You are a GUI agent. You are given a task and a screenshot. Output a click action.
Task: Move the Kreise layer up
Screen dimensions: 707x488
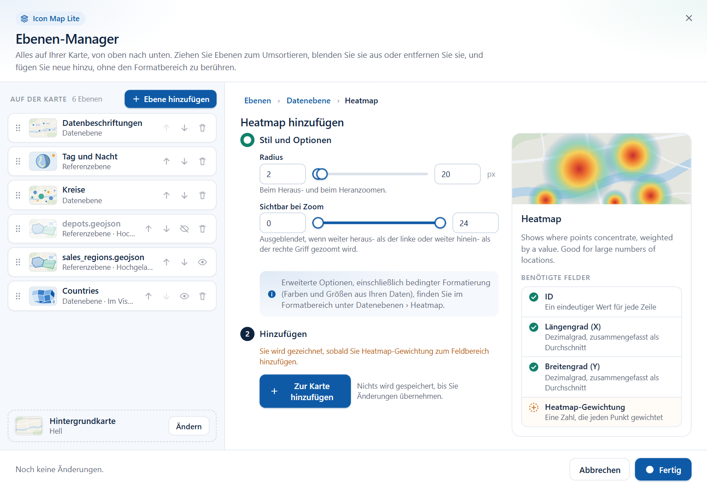point(166,195)
